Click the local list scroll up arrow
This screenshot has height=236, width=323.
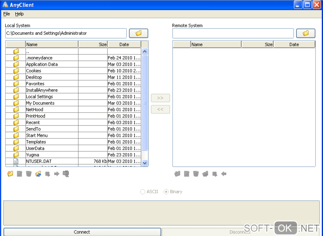[145, 51]
